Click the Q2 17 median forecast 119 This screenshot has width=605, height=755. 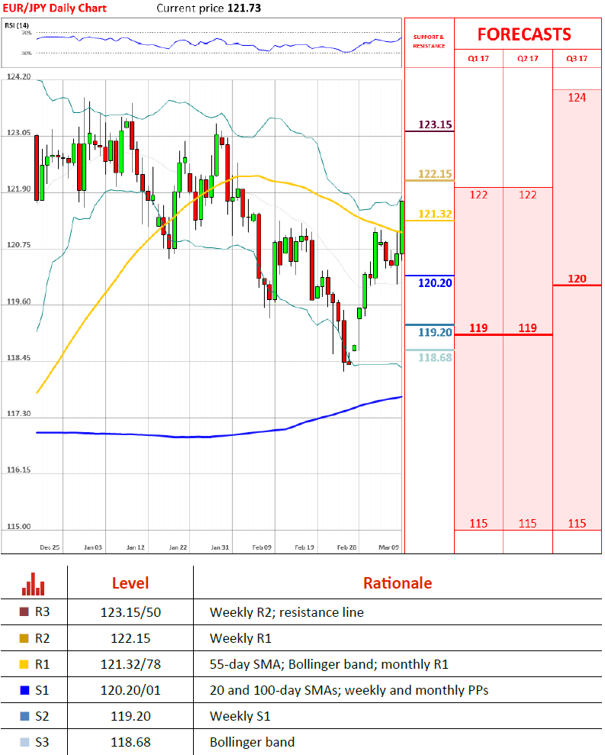527,328
